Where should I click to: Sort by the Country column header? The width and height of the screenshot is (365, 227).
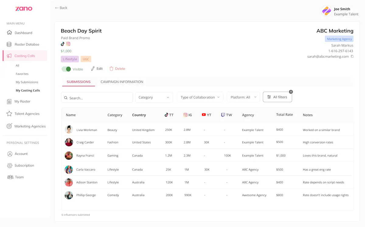(x=139, y=115)
